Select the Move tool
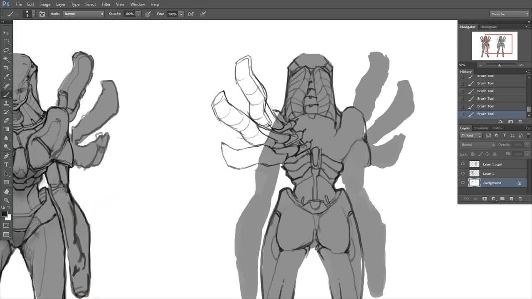The height and width of the screenshot is (299, 532). [x=6, y=33]
